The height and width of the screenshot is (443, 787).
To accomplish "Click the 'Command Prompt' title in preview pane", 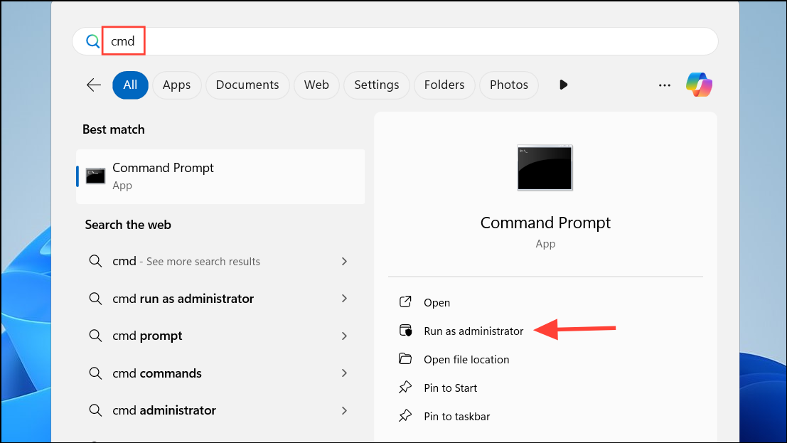I will pos(545,223).
